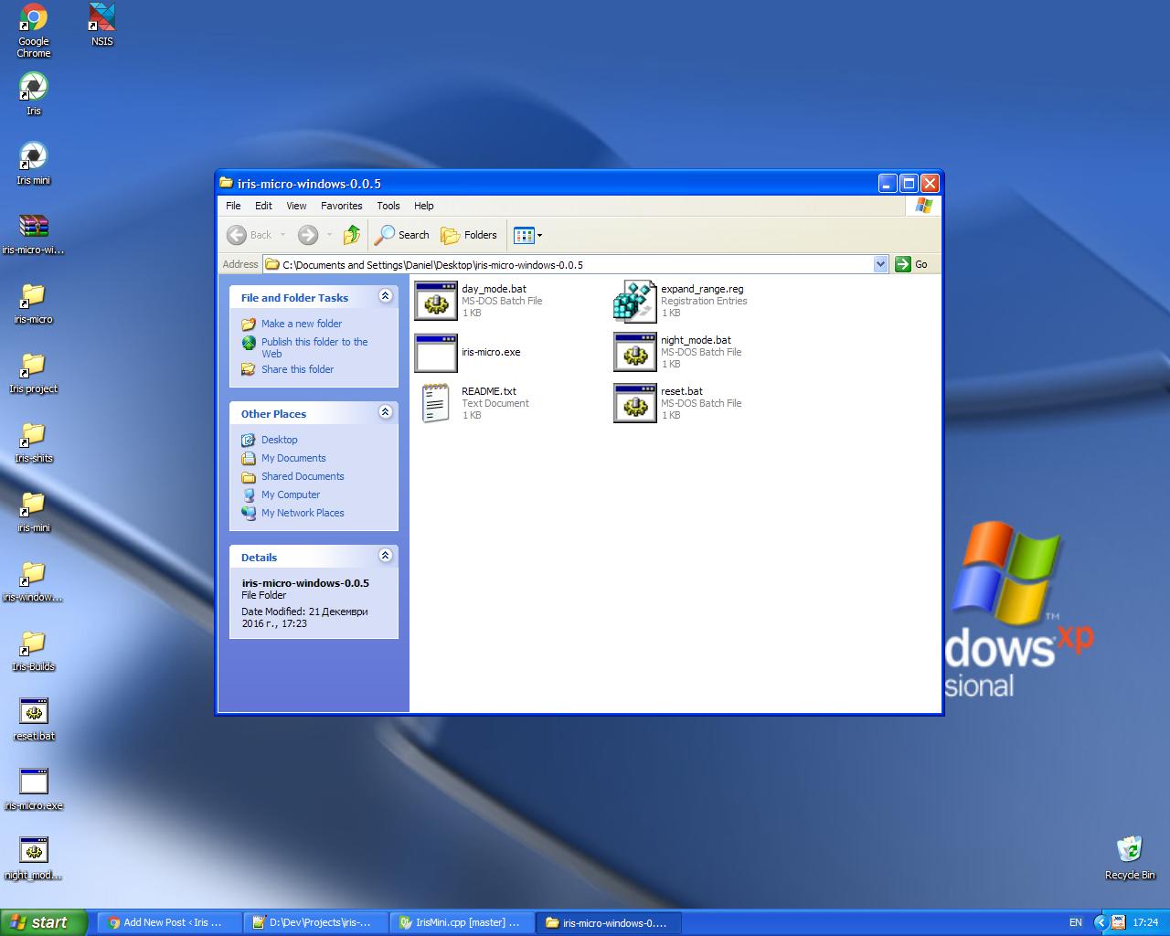Select expand_range.reg registry file
The image size is (1170, 936).
coord(681,301)
